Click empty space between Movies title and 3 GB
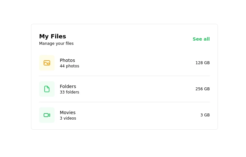This screenshot has height=157, width=246. [x=136, y=115]
